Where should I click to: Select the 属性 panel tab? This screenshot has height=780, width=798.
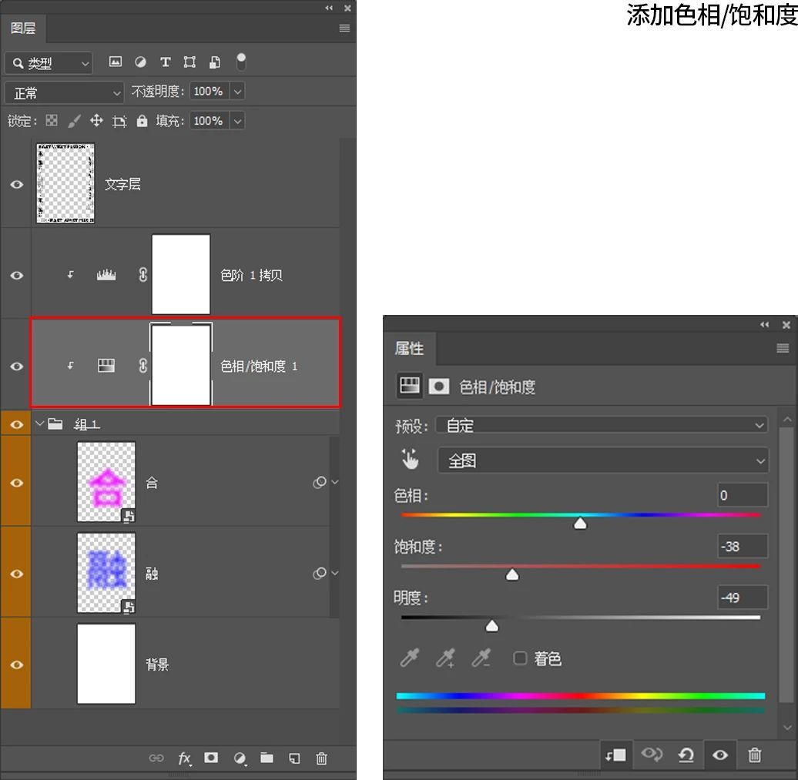(409, 348)
